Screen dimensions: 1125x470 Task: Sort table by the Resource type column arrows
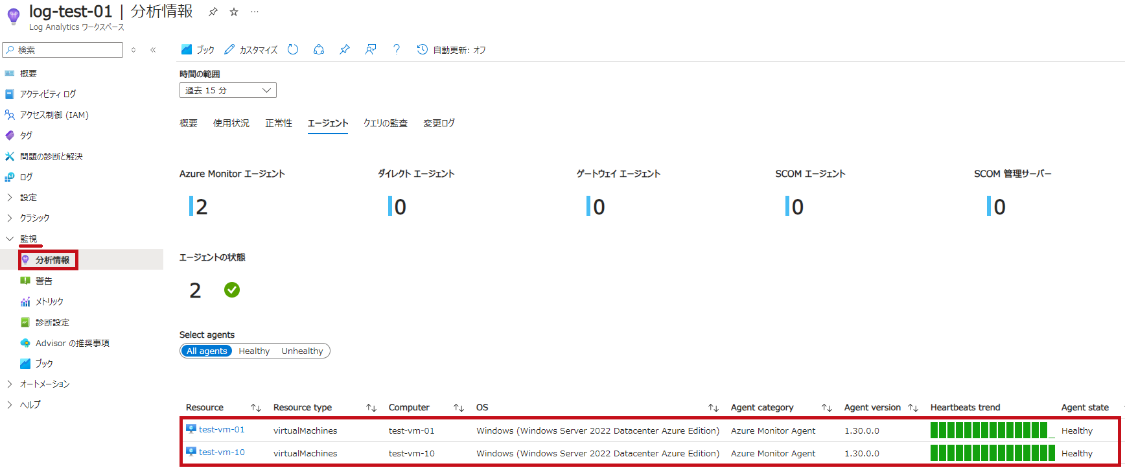click(x=371, y=408)
